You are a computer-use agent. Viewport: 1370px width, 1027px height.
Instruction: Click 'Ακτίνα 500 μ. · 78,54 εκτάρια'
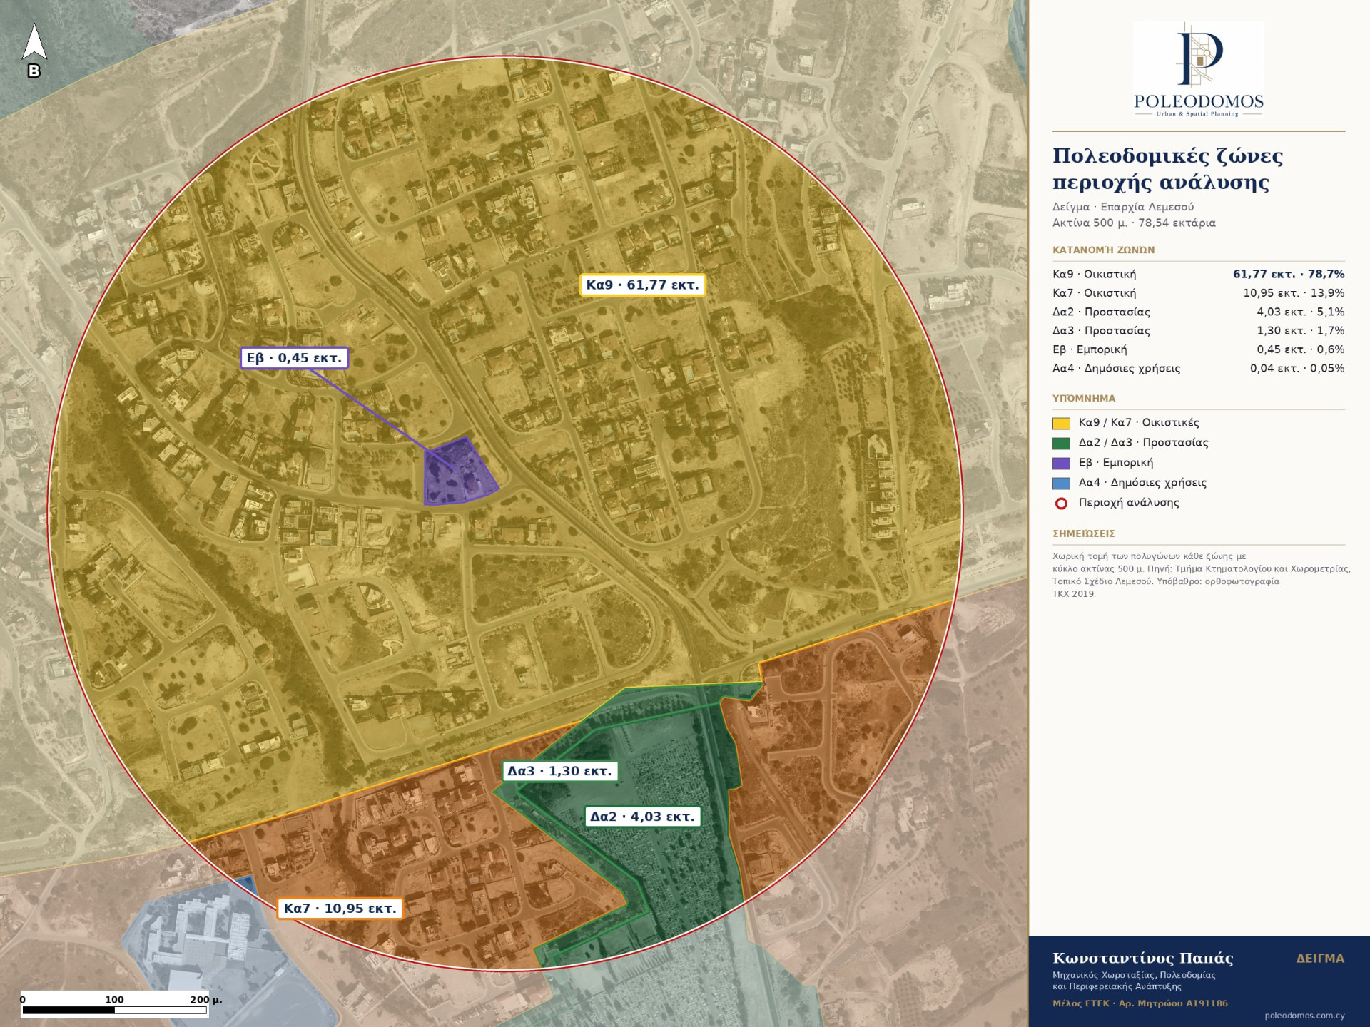1134,223
